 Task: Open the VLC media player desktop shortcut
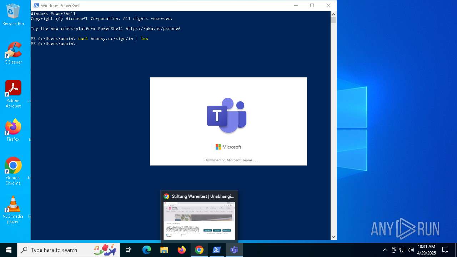pos(13,210)
